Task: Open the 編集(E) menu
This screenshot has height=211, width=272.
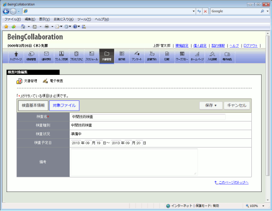Action: click(x=30, y=20)
